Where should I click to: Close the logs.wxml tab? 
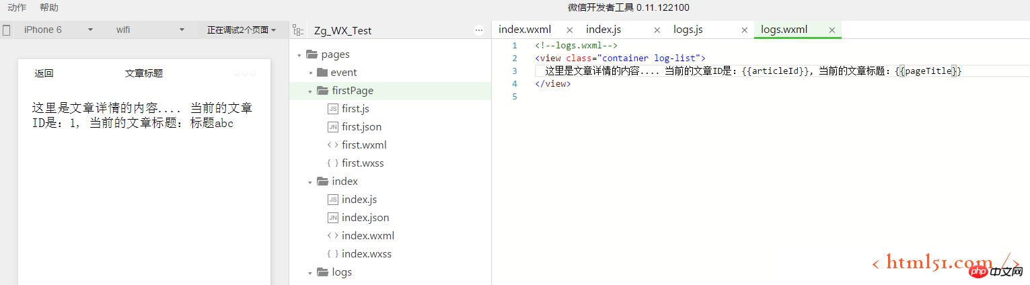832,30
